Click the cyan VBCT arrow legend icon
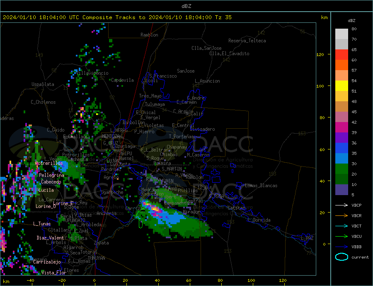The image size is (373, 286). click(x=342, y=226)
